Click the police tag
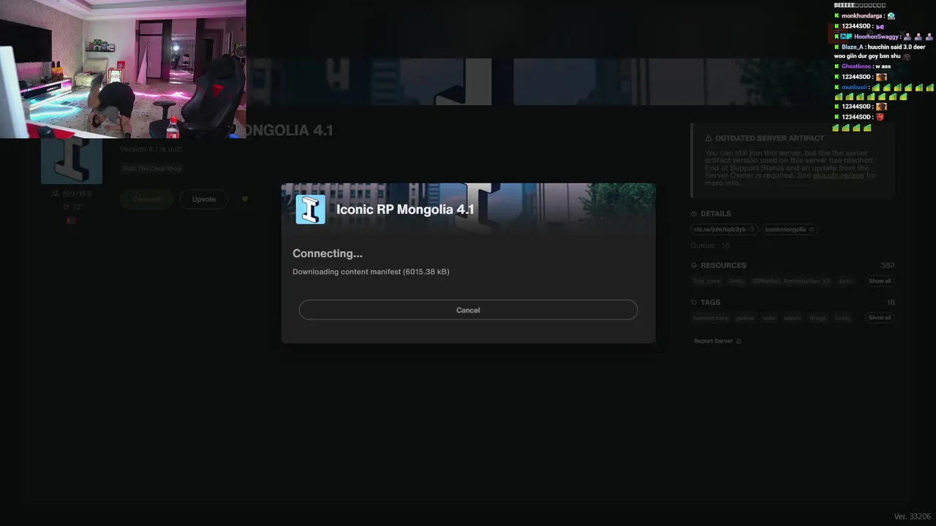The width and height of the screenshot is (936, 526). click(x=745, y=318)
